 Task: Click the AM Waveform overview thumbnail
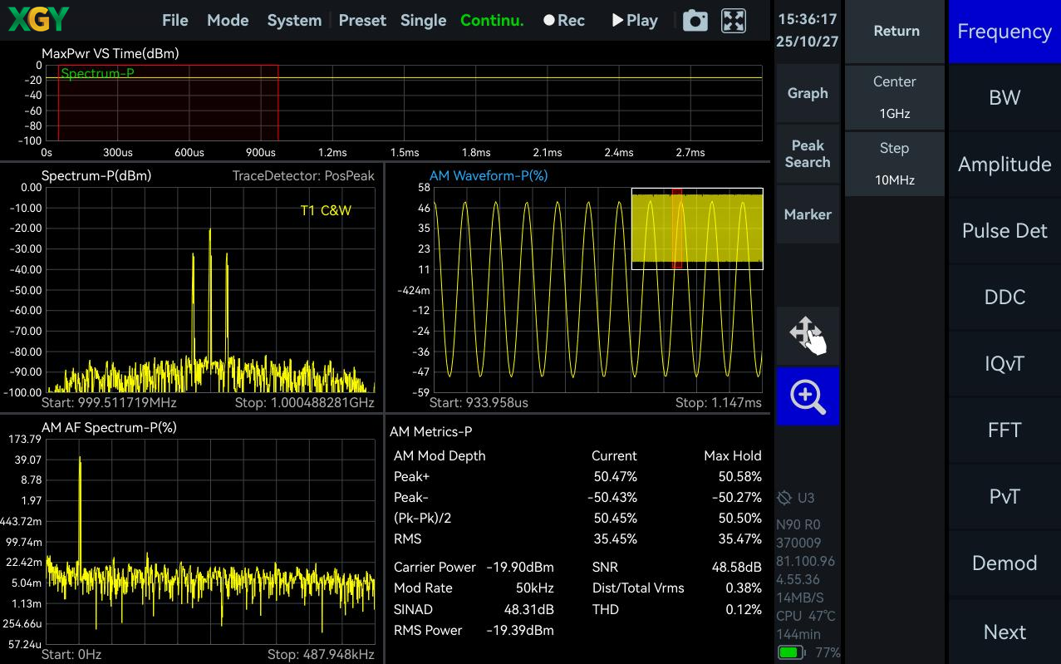click(697, 229)
